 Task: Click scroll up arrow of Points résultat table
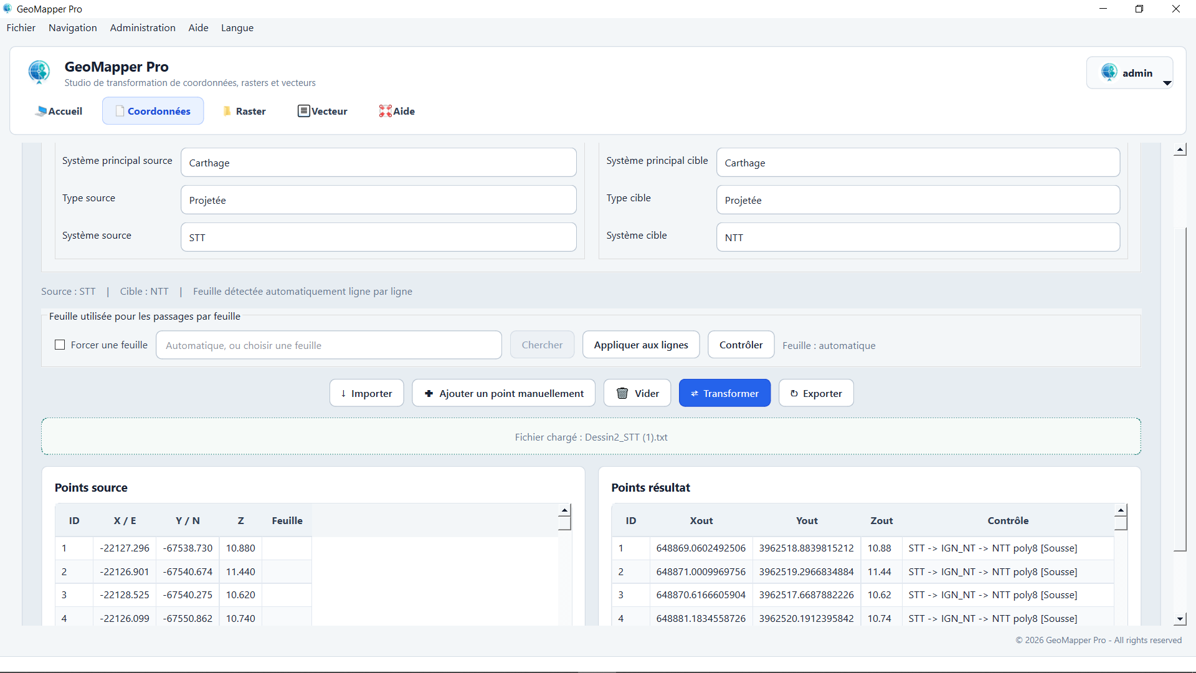pyautogui.click(x=1121, y=510)
